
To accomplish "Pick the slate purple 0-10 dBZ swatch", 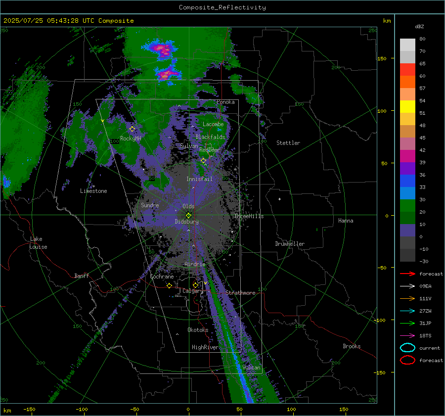I will click(x=407, y=231).
